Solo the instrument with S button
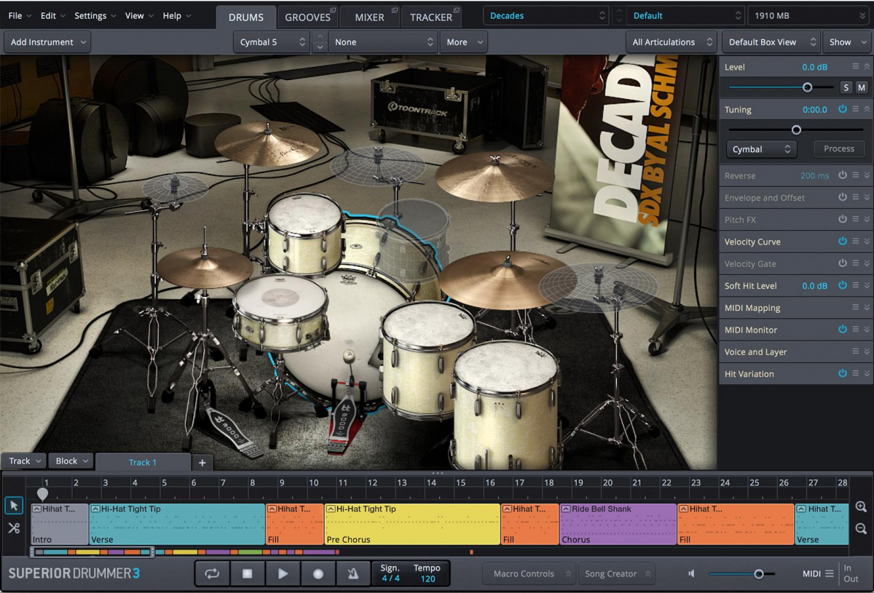The image size is (874, 593). coord(846,87)
